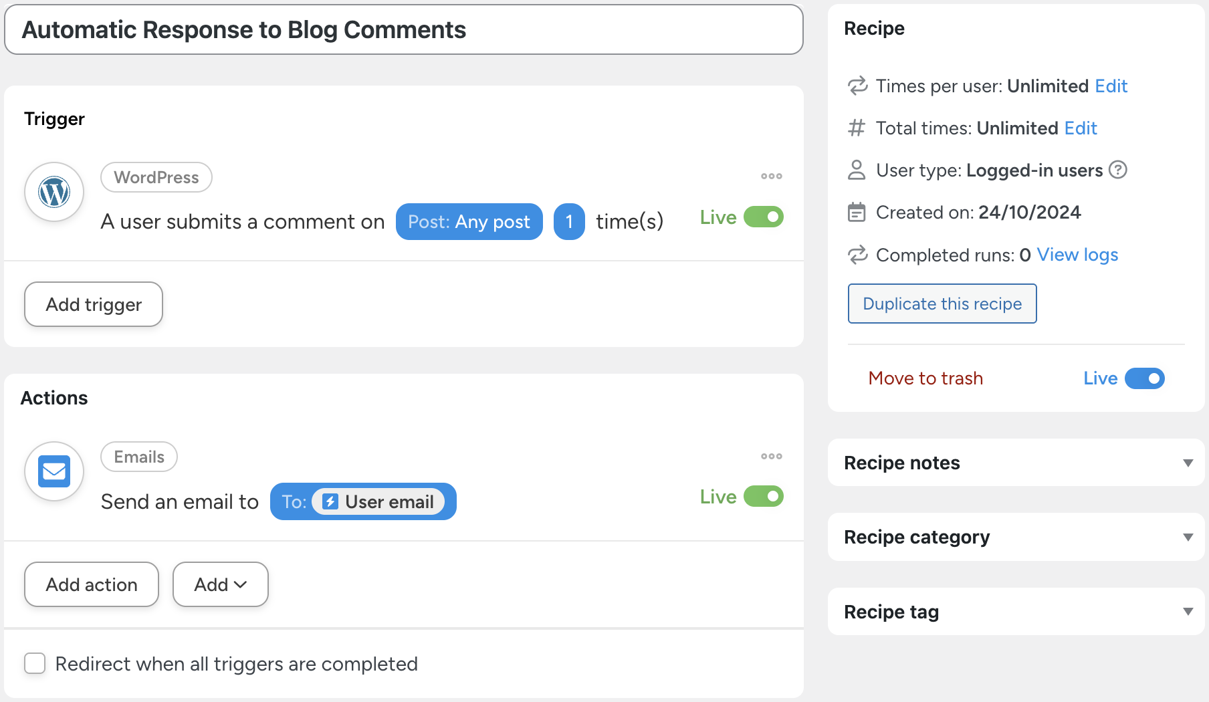Expand the Recipe tag panel
This screenshot has height=702, width=1209.
click(1188, 612)
